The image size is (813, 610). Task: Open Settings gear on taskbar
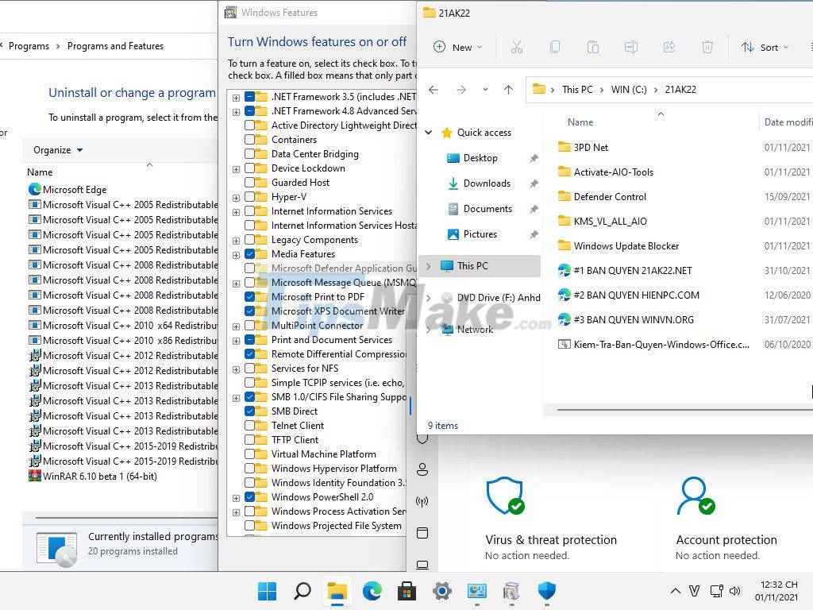[441, 590]
